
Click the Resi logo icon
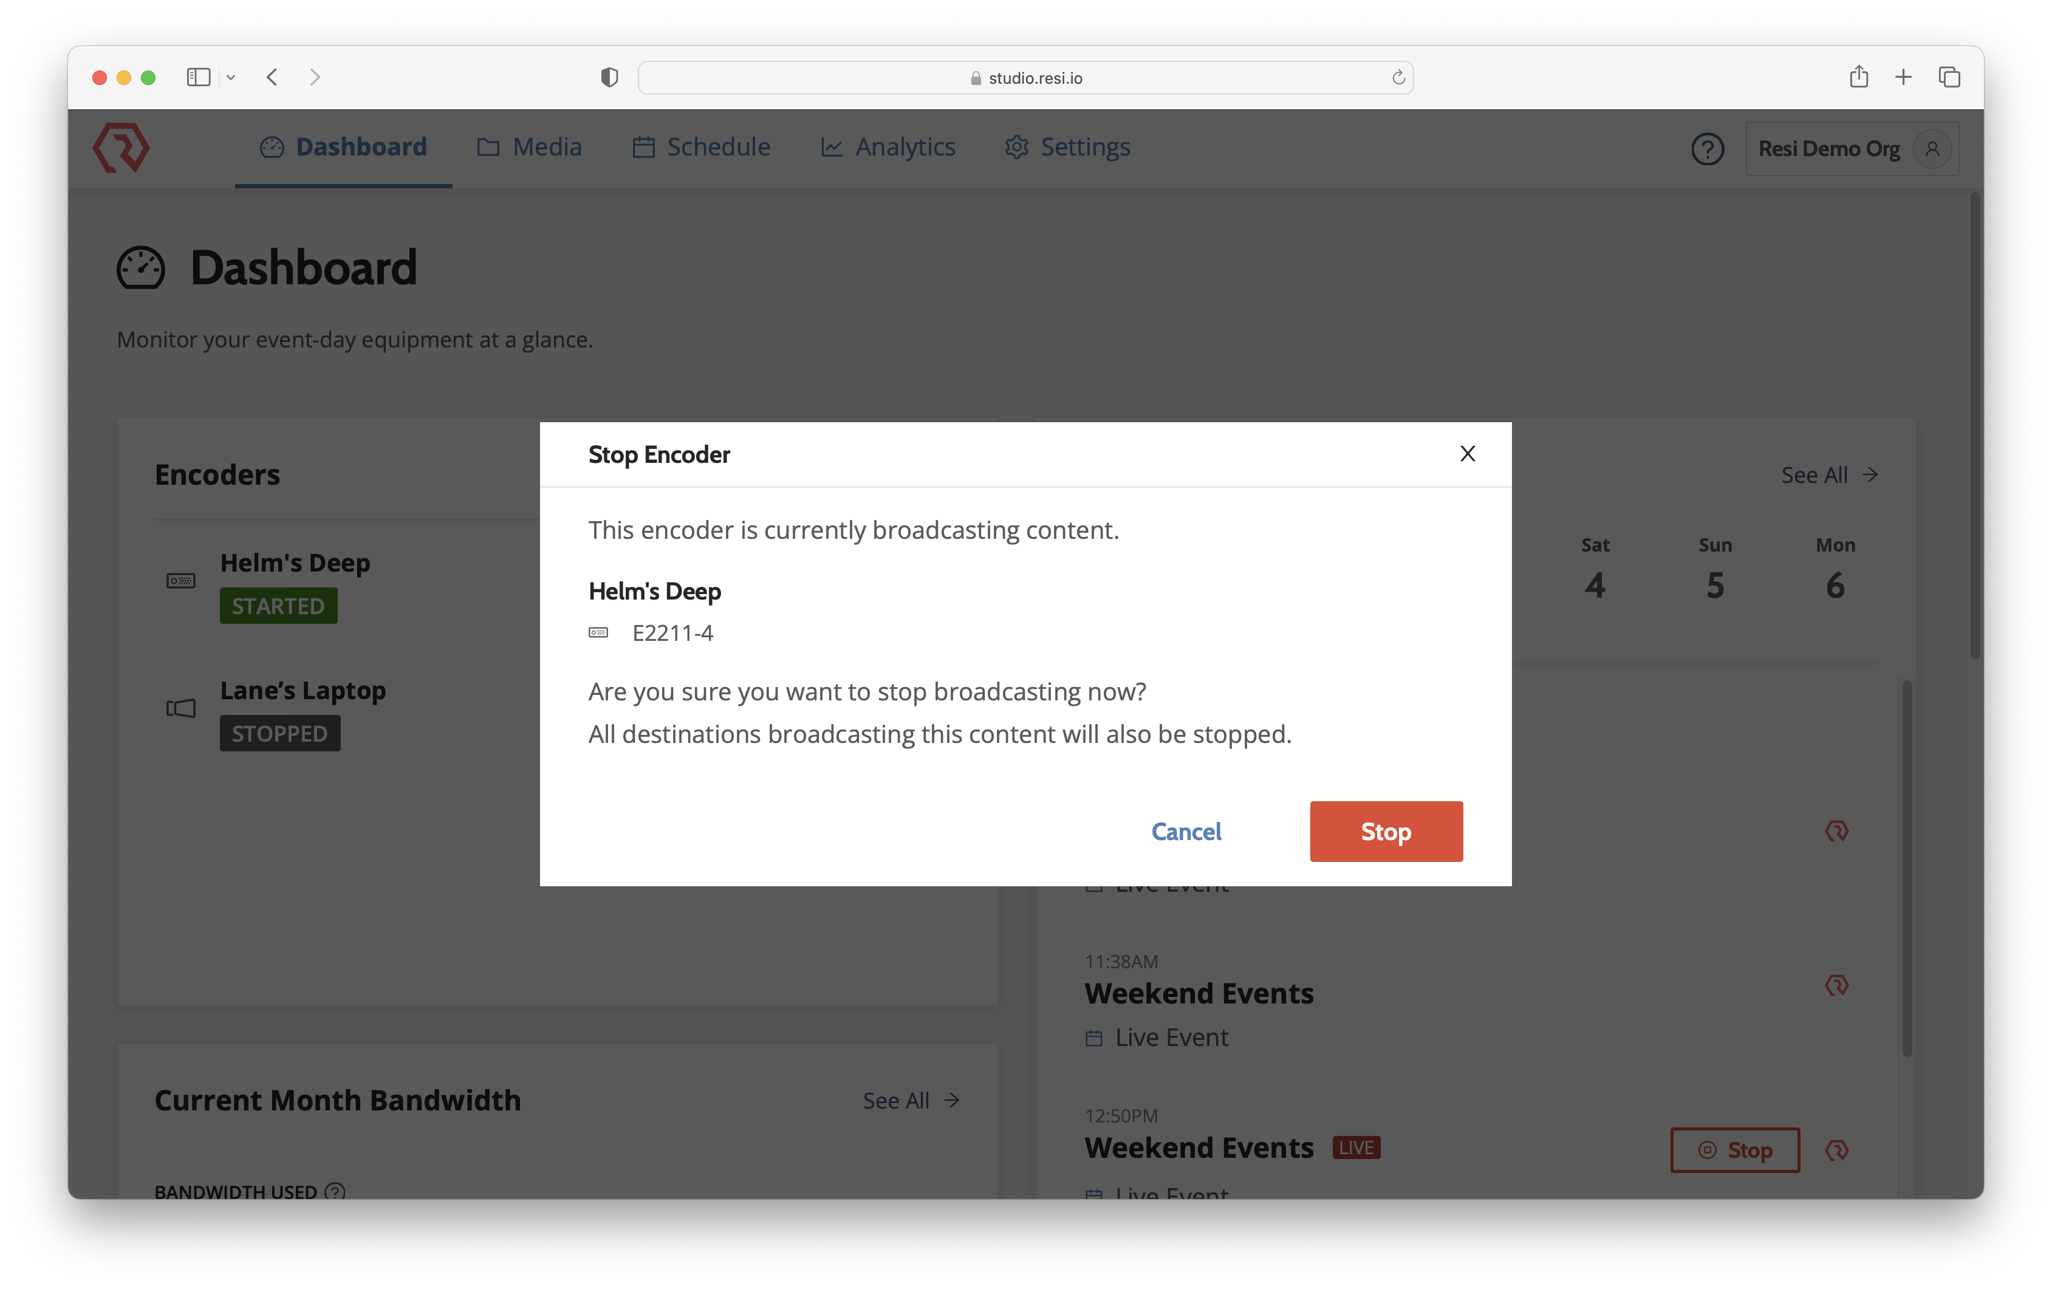pos(121,148)
